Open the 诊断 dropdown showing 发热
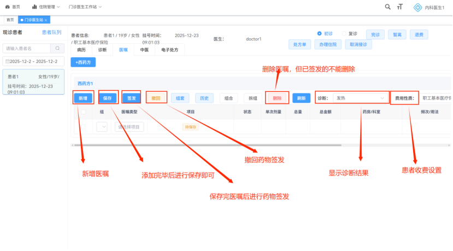Image resolution: width=453 pixels, height=251 pixels. click(360, 98)
